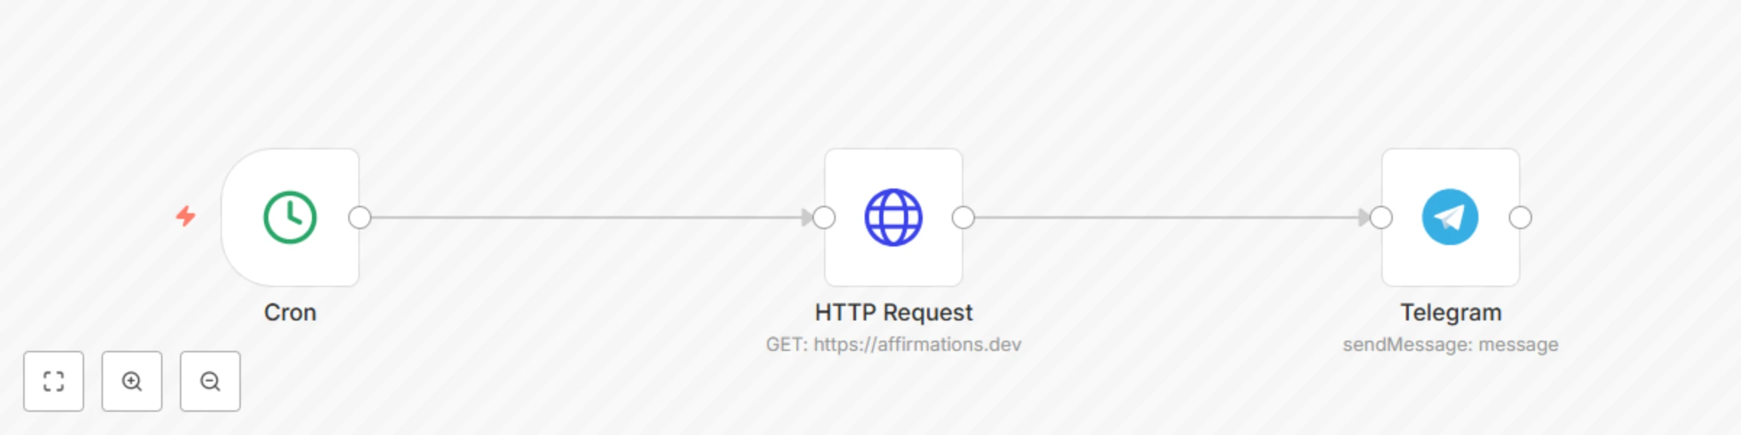Click the Telegram node output connector
1741x435 pixels.
(1520, 217)
